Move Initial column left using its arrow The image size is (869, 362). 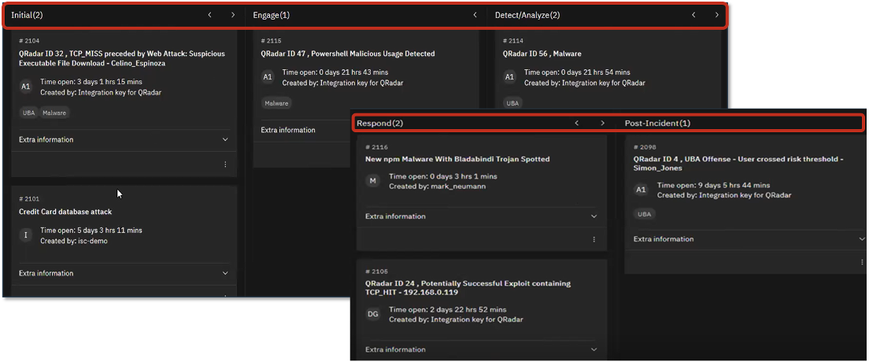[x=209, y=15]
